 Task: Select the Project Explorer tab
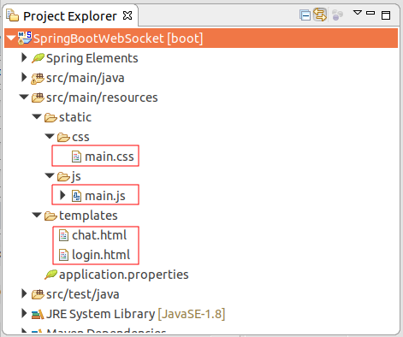(x=70, y=16)
